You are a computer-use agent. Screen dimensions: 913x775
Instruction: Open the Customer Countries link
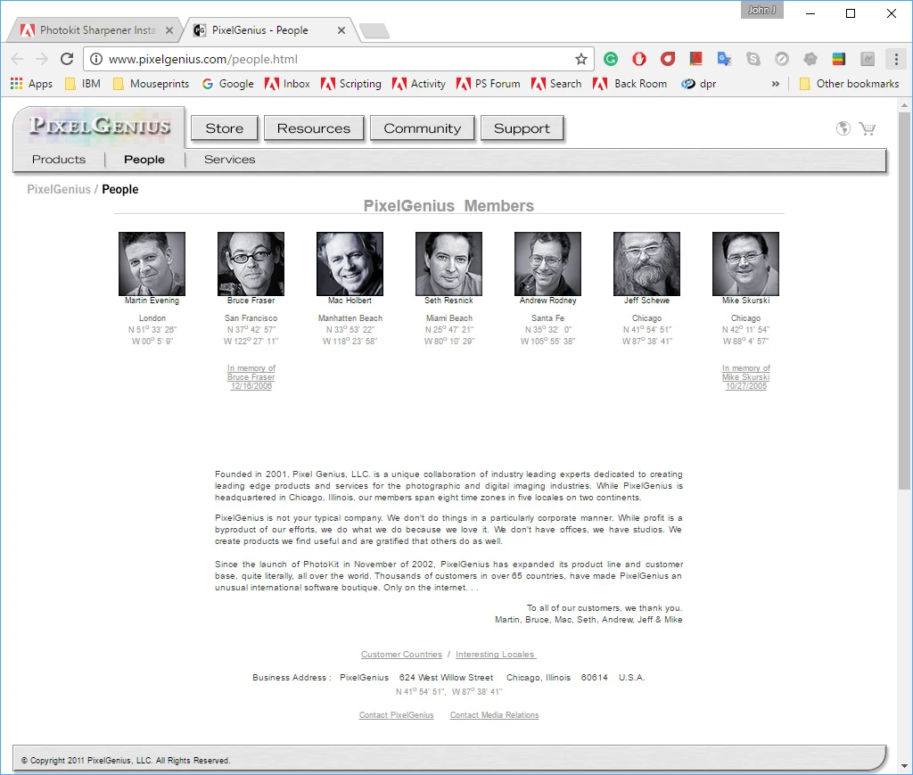pyautogui.click(x=401, y=655)
